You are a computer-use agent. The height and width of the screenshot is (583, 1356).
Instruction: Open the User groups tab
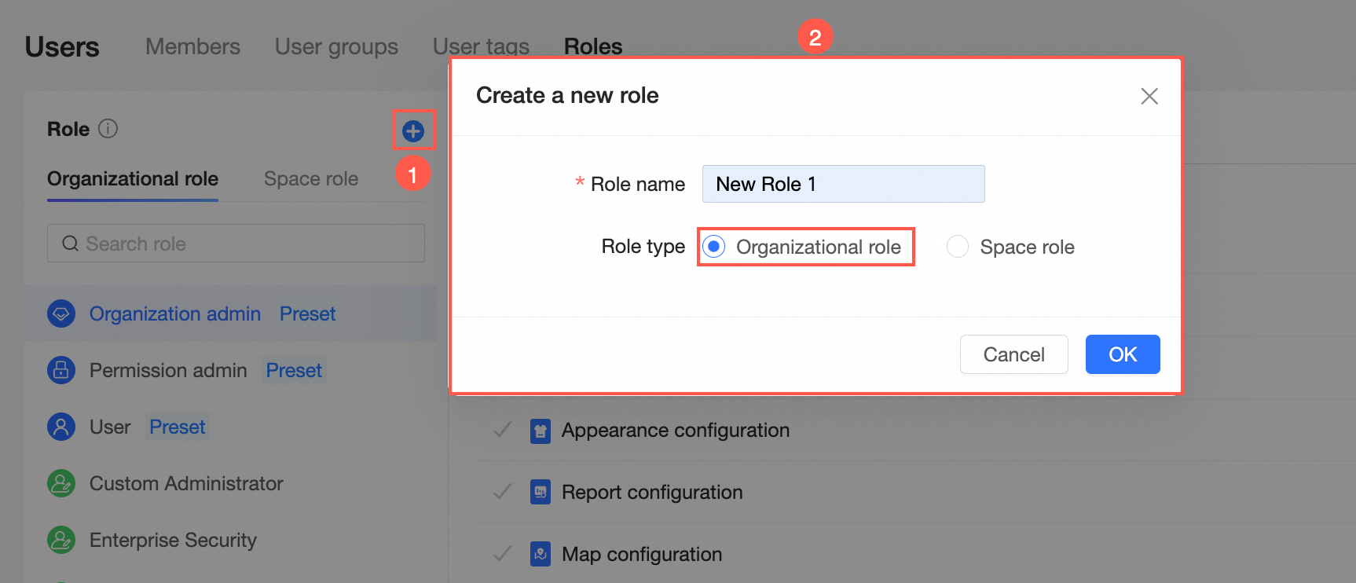[336, 46]
